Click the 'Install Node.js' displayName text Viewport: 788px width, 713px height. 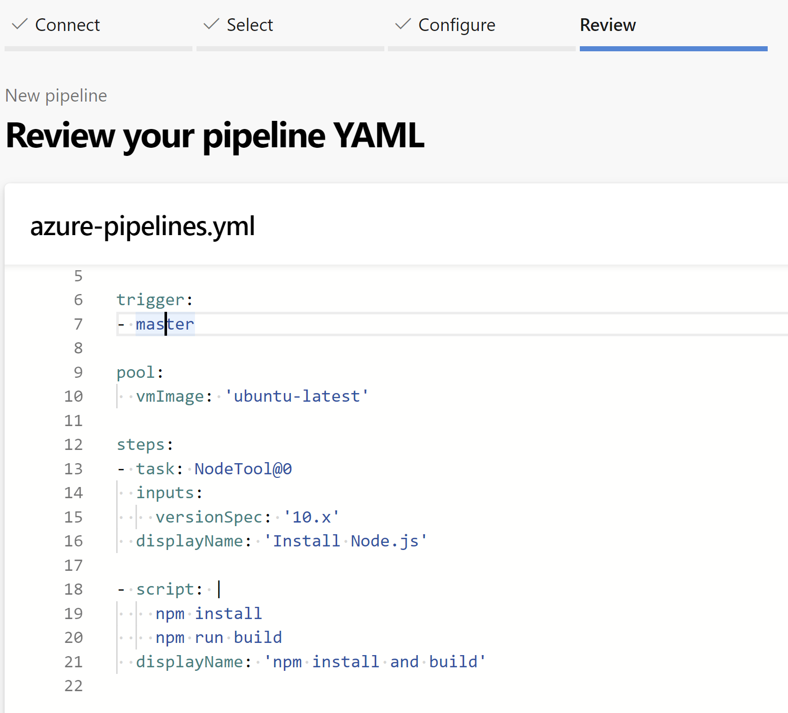346,540
